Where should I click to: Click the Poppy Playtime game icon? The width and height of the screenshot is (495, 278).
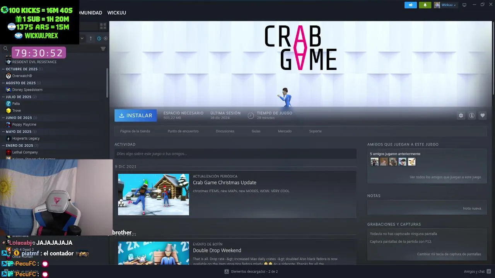pos(9,125)
